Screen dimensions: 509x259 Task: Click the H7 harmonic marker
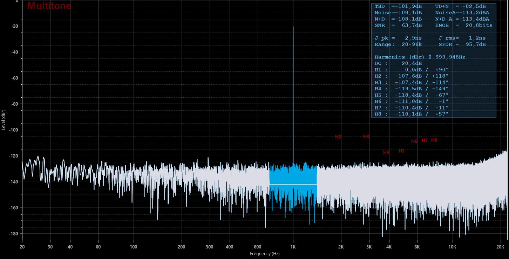(x=425, y=140)
